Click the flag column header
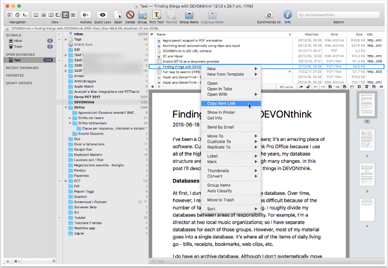Image resolution: width=388 pixels, height=268 pixels. [x=152, y=35]
